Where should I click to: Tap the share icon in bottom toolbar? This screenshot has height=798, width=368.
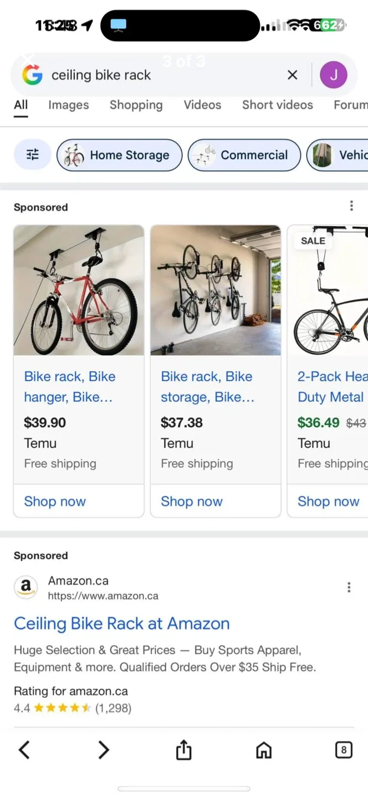183,750
